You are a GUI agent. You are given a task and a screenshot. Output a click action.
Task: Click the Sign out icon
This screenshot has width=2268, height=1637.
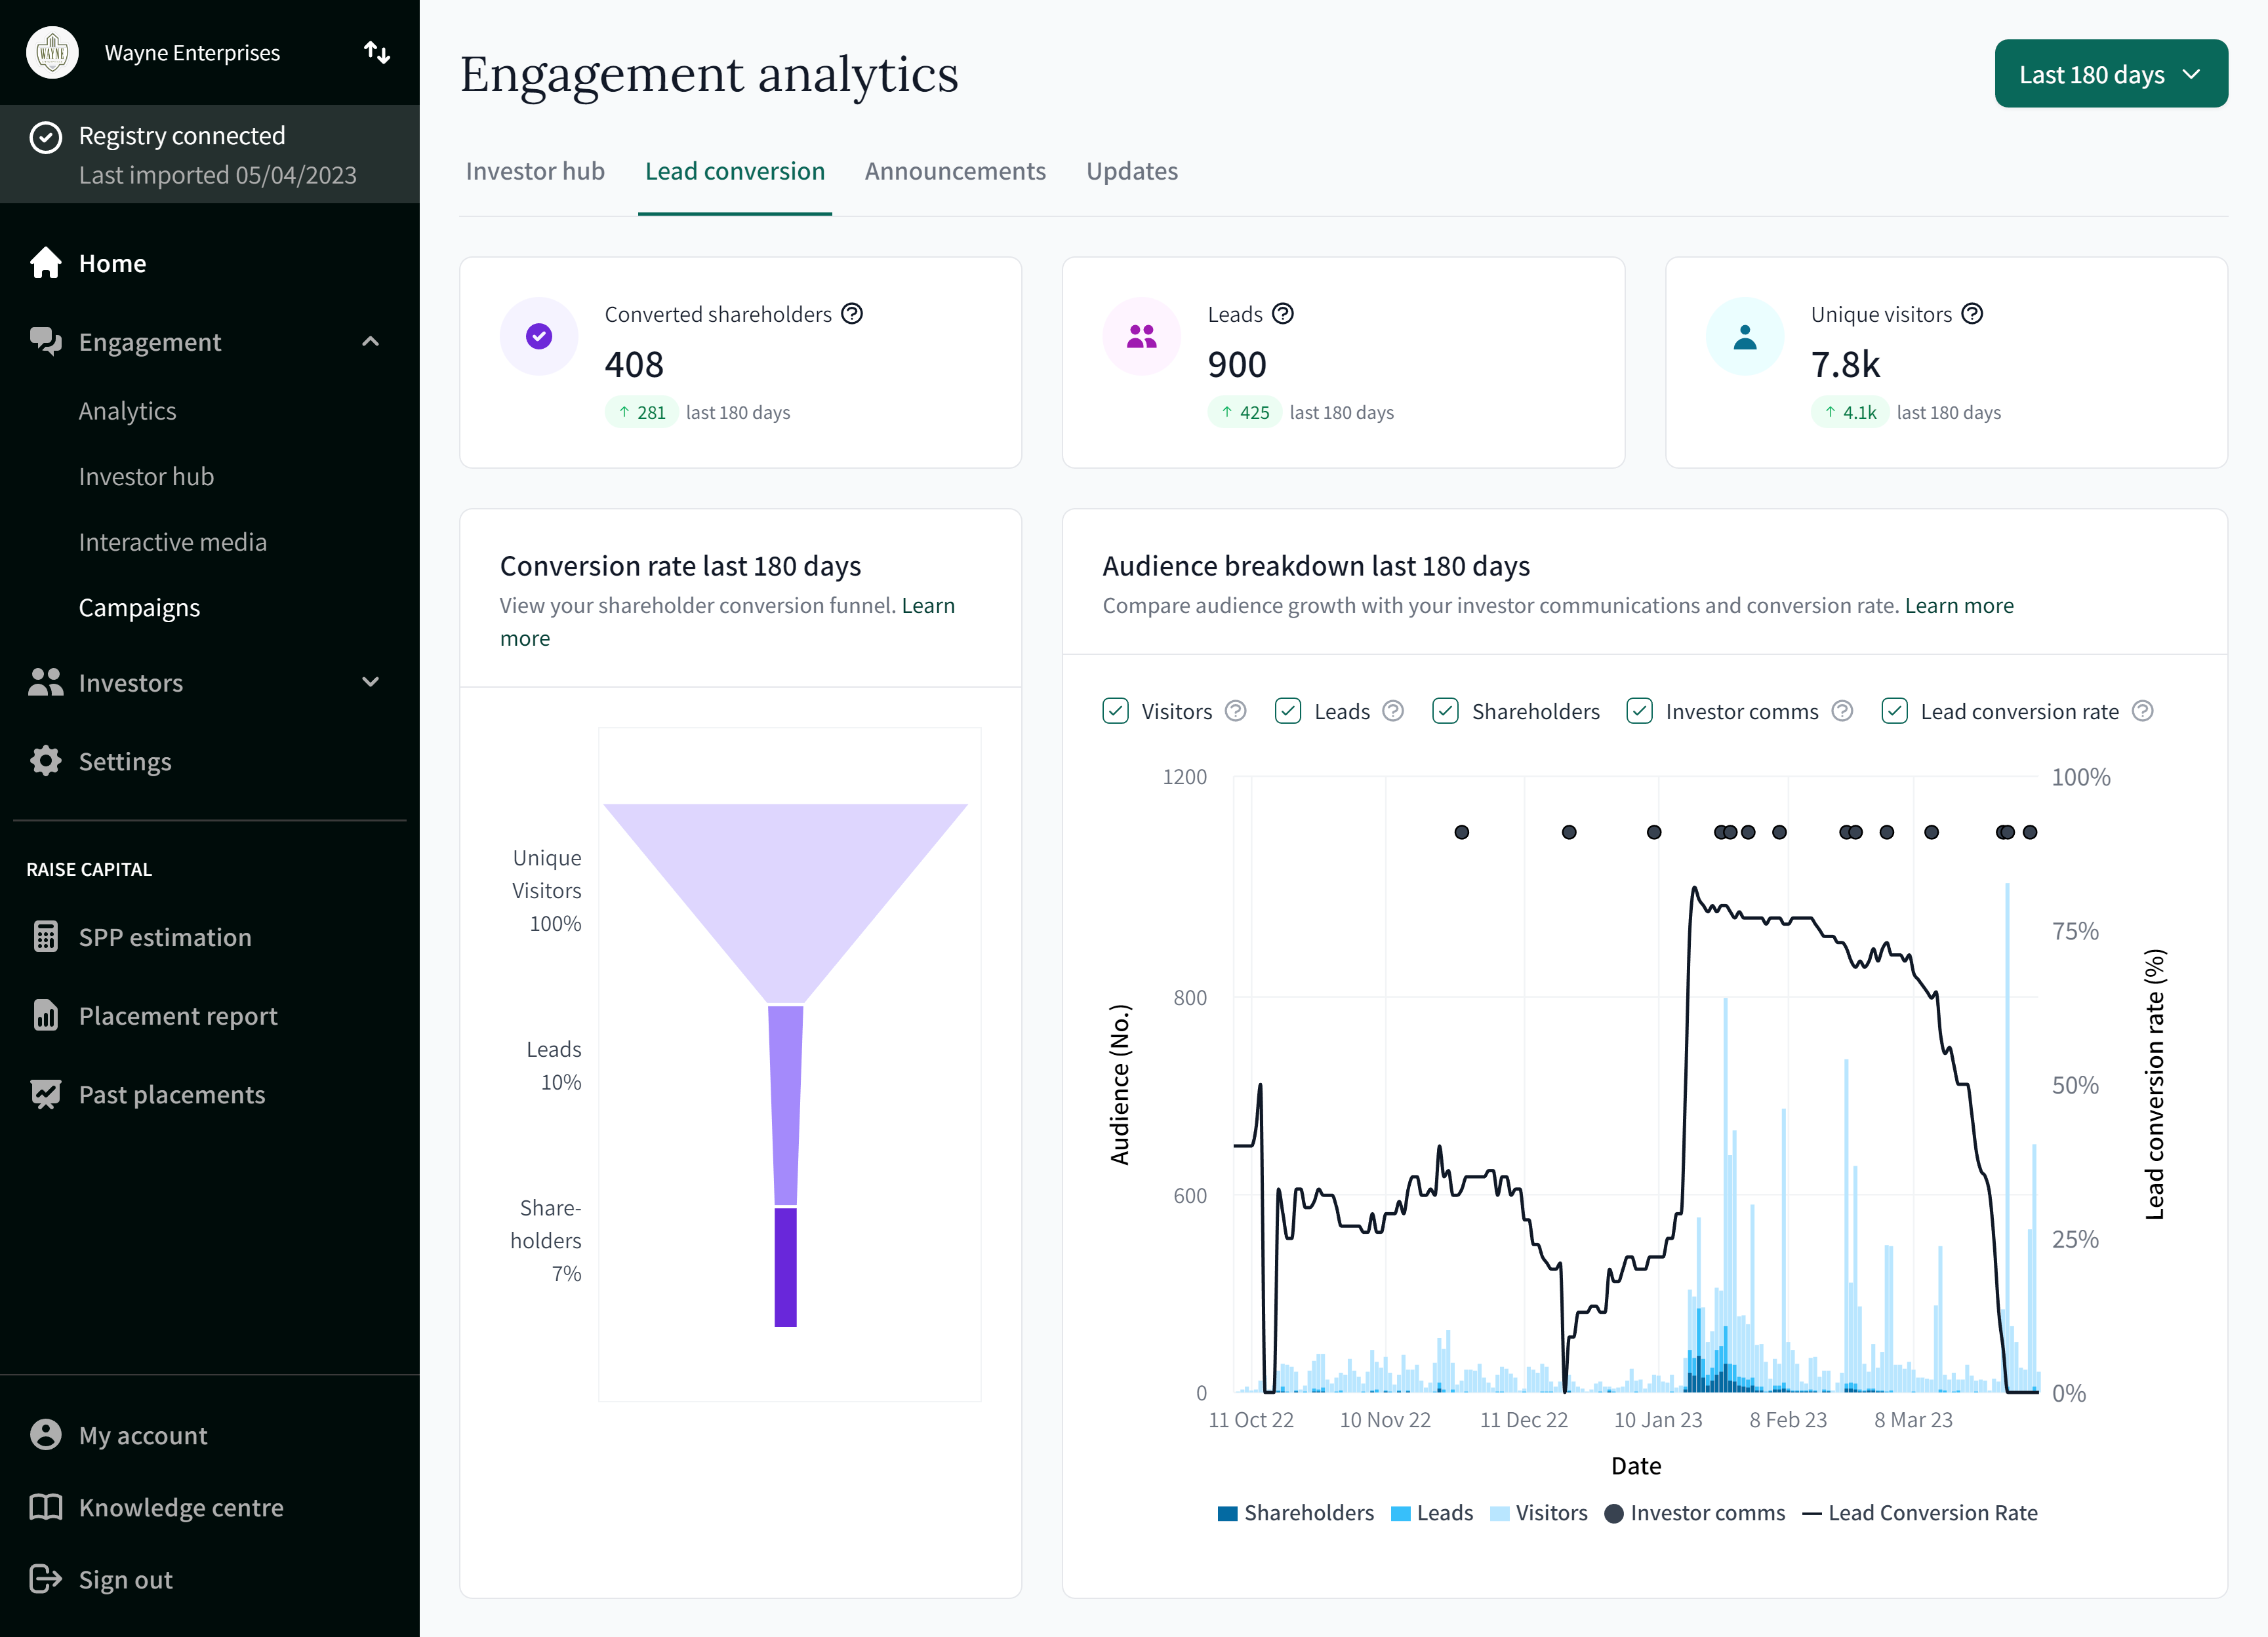46,1579
